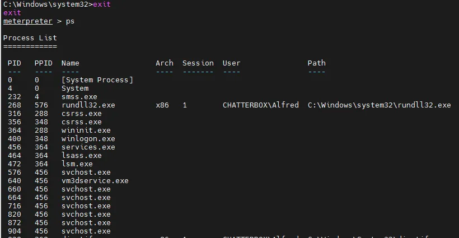Click the Path column header
This screenshot has height=238, width=459.
click(316, 63)
